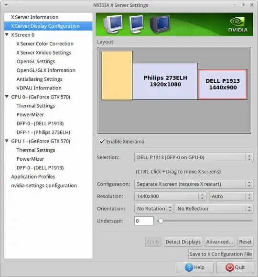The height and width of the screenshot is (277, 258).
Task: Click the NVIDIA logo in banner
Action: pyautogui.click(x=238, y=24)
